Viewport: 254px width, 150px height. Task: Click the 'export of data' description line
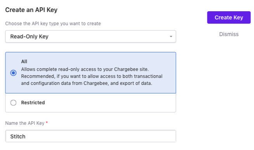pos(87,83)
